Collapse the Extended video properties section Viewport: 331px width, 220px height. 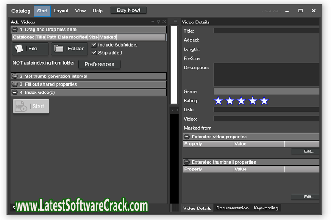click(x=187, y=137)
